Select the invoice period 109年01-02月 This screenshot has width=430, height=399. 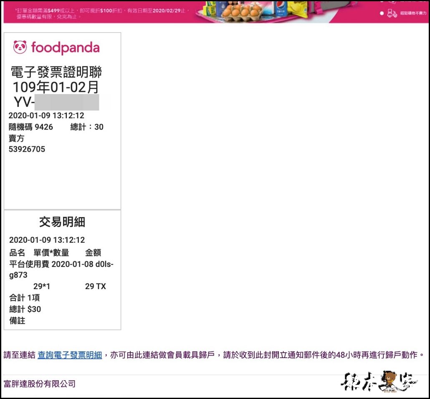(x=56, y=87)
